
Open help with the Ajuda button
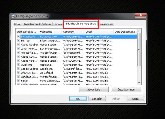pos(135,99)
